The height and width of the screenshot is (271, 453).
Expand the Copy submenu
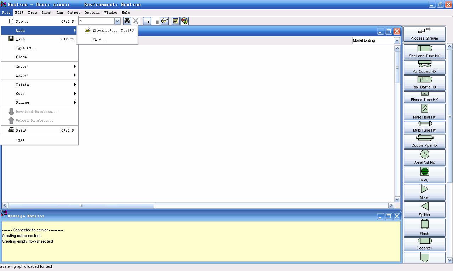click(x=40, y=94)
